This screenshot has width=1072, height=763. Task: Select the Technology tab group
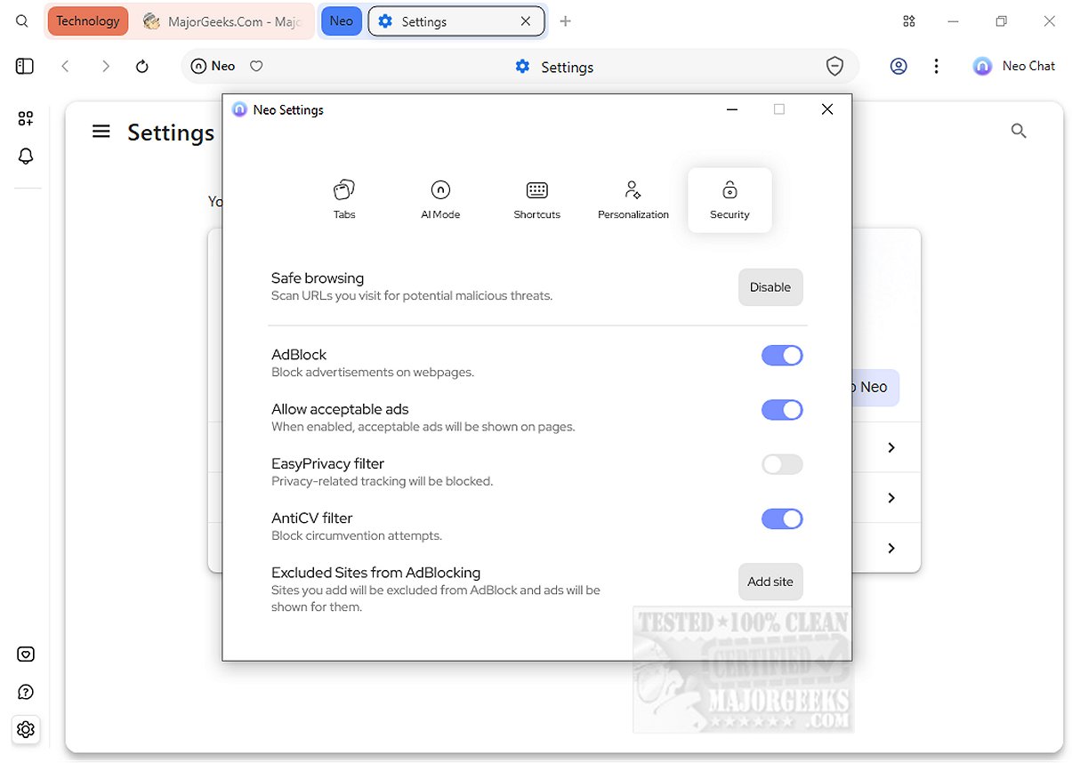(x=87, y=20)
